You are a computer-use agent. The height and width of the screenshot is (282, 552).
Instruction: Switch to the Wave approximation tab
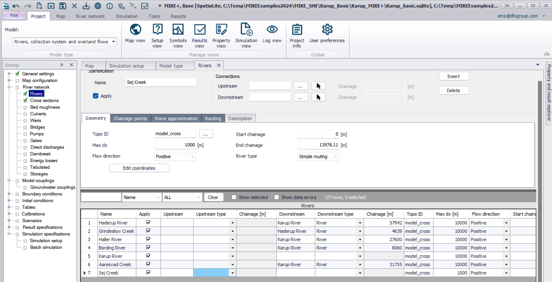176,118
